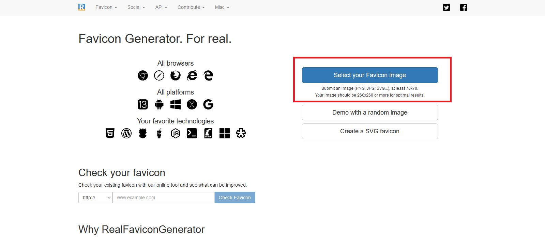Focus the www.example.com URL field
Viewport: 545px width, 238px height.
click(x=163, y=198)
